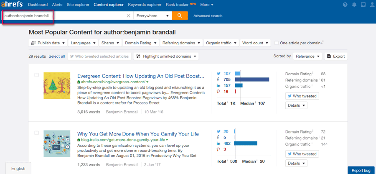Click Who tweeted for Gamify article

(x=302, y=154)
